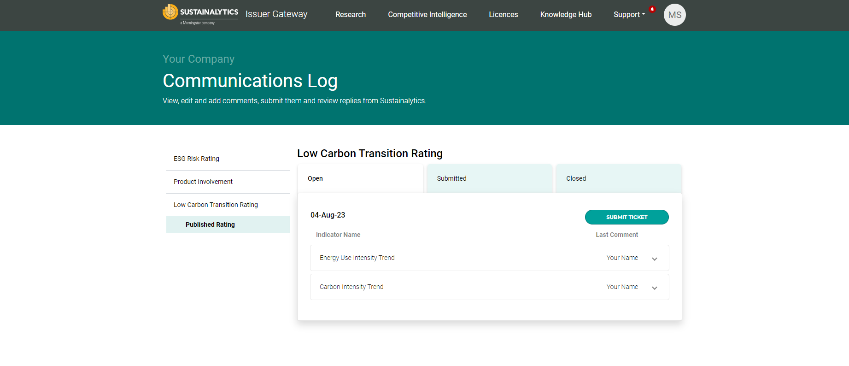Switch to the Open tab
The height and width of the screenshot is (366, 849).
pyautogui.click(x=360, y=178)
